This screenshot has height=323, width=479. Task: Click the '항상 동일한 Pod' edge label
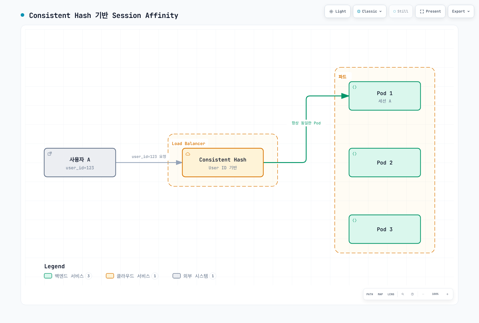pyautogui.click(x=306, y=123)
